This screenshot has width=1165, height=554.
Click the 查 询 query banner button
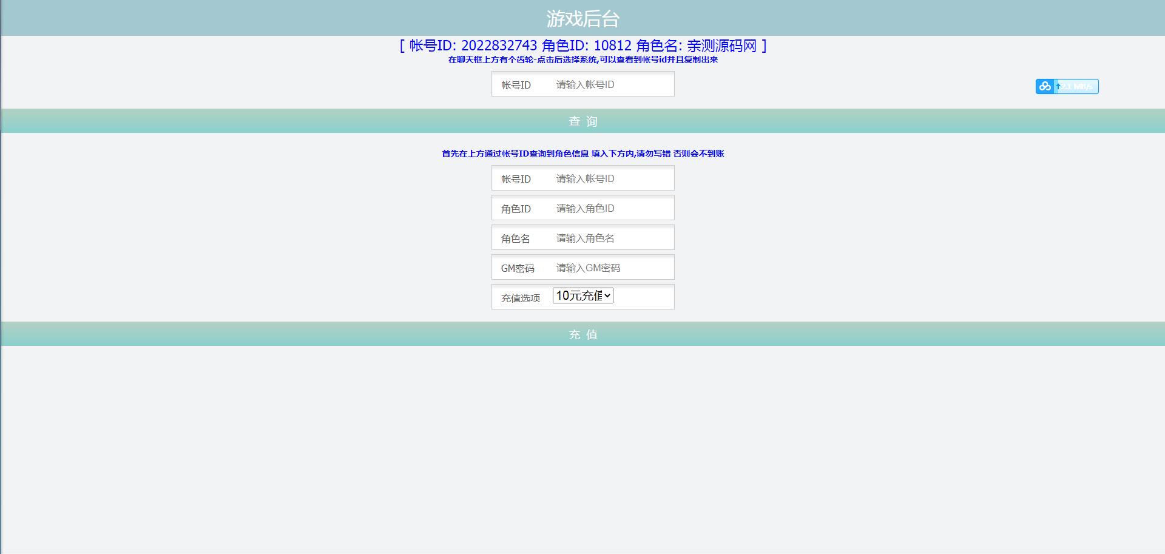coord(582,121)
